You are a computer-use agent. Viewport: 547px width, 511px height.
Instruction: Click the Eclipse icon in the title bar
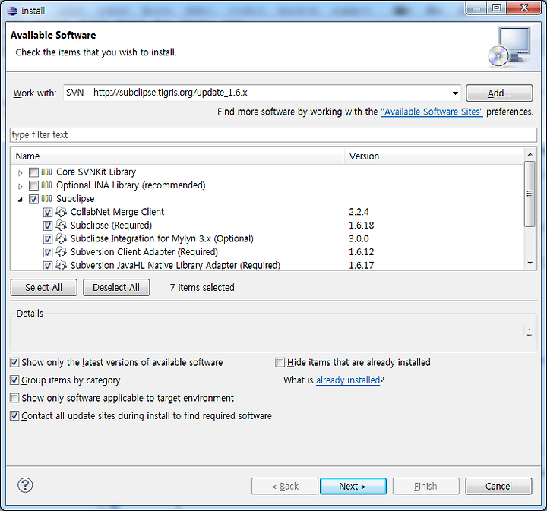point(12,11)
